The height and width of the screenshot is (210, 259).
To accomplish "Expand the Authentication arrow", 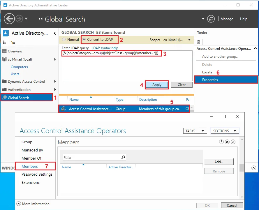I will click(55, 89).
